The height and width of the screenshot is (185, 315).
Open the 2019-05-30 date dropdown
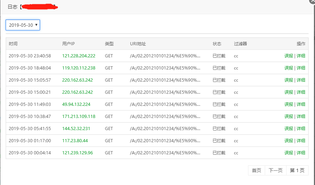(23, 25)
